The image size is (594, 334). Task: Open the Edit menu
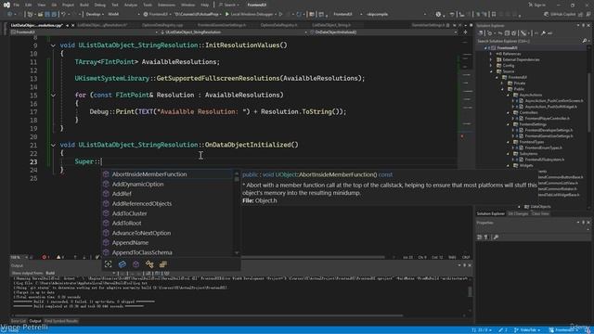29,5
